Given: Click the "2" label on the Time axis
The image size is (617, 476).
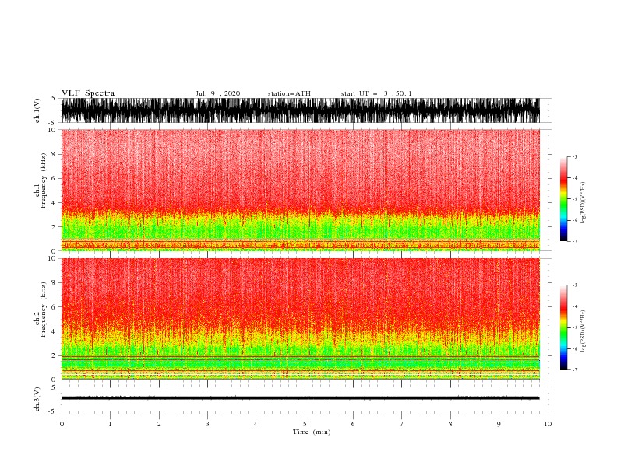Looking at the screenshot, I should pos(159,424).
